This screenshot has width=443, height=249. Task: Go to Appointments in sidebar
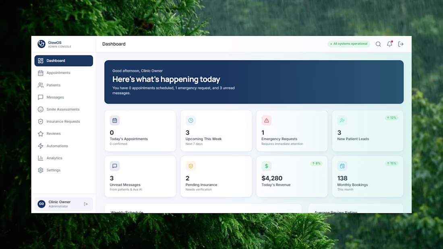64,73
